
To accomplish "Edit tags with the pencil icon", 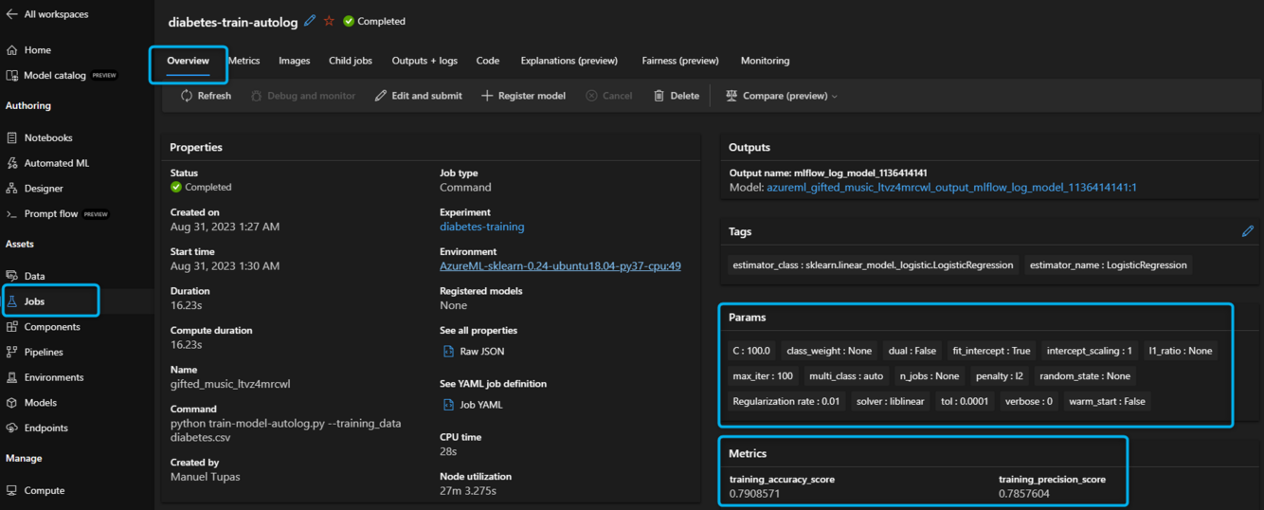I will click(x=1248, y=231).
